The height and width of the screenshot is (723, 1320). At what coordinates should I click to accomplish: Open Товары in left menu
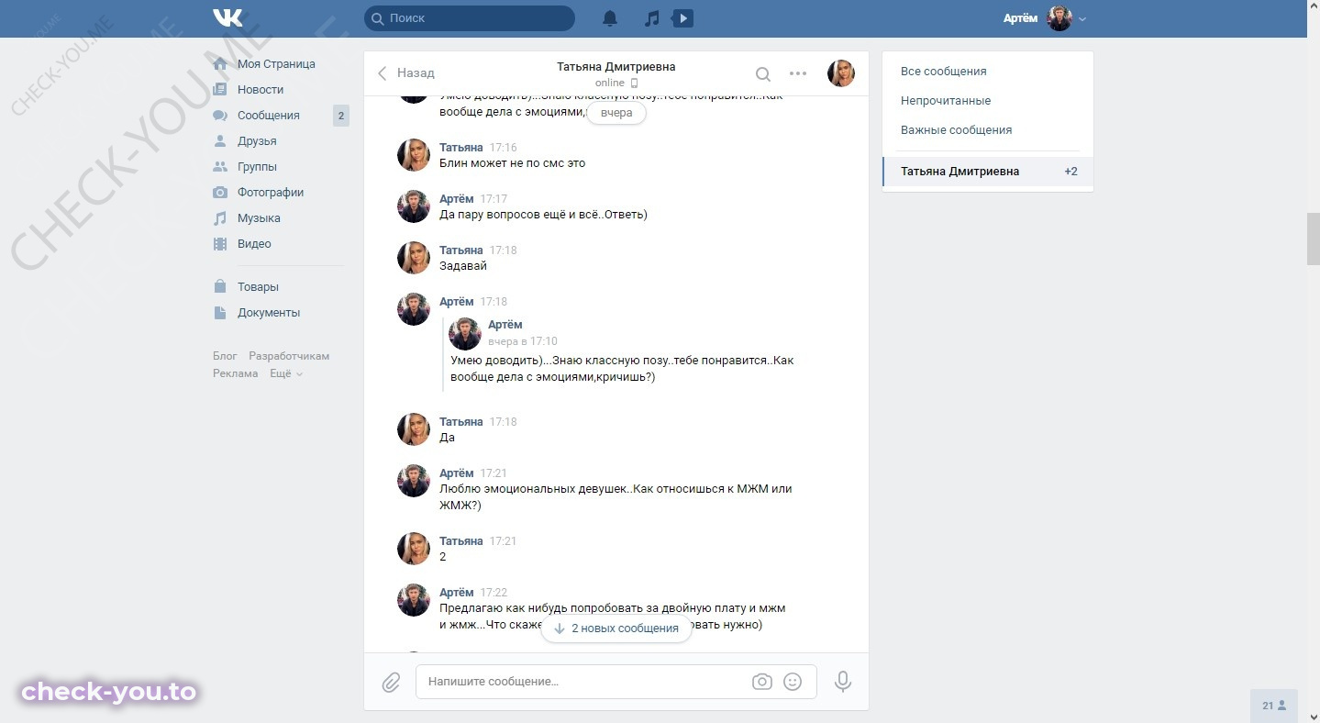point(258,287)
